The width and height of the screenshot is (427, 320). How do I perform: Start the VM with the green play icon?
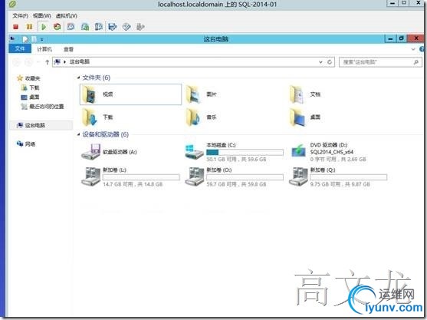coord(44,27)
